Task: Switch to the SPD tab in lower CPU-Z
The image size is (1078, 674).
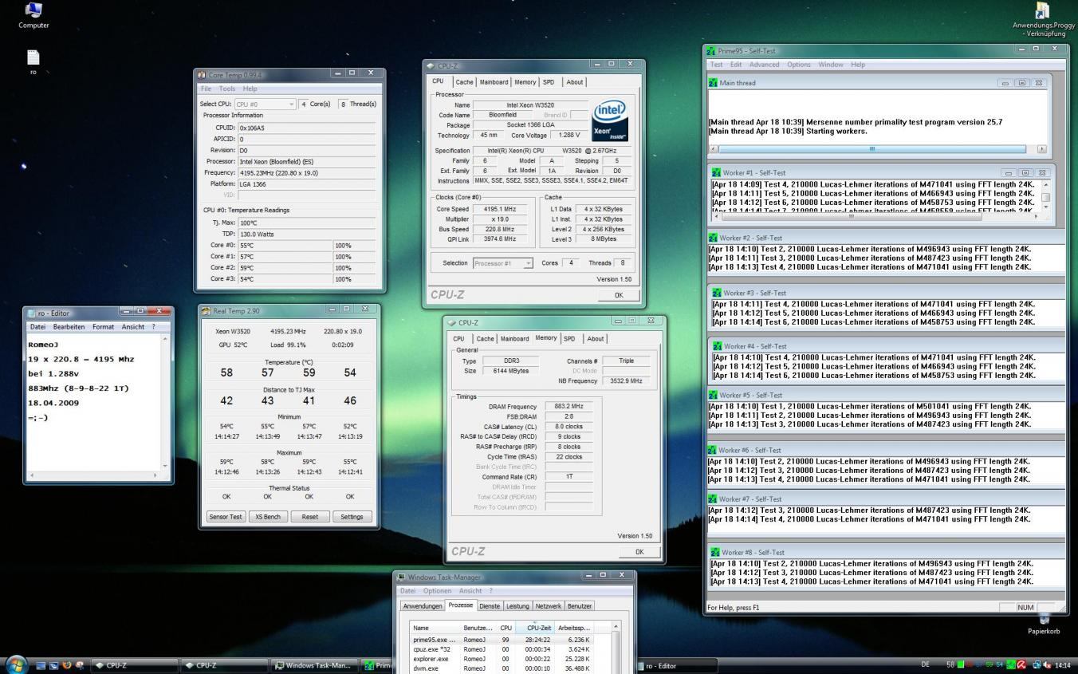Action: [569, 338]
